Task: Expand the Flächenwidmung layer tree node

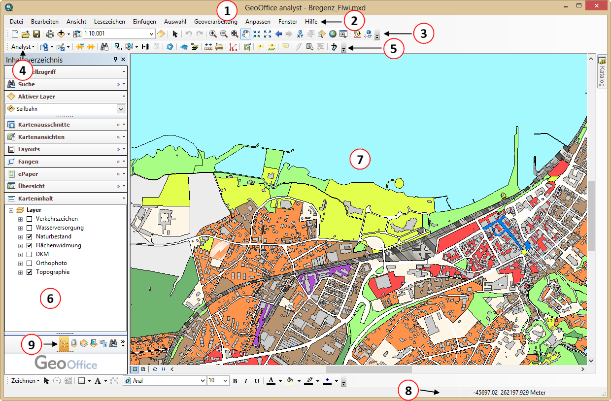Action: tap(20, 245)
